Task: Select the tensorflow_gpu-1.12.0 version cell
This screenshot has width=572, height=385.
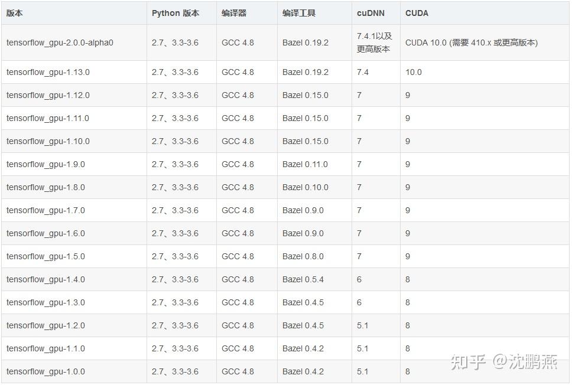Action: click(48, 95)
